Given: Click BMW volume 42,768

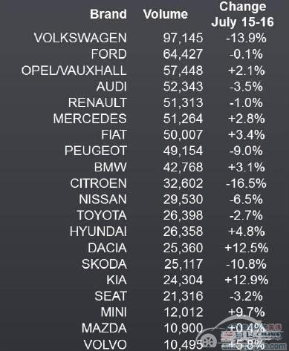Looking at the screenshot, I should pyautogui.click(x=183, y=167).
